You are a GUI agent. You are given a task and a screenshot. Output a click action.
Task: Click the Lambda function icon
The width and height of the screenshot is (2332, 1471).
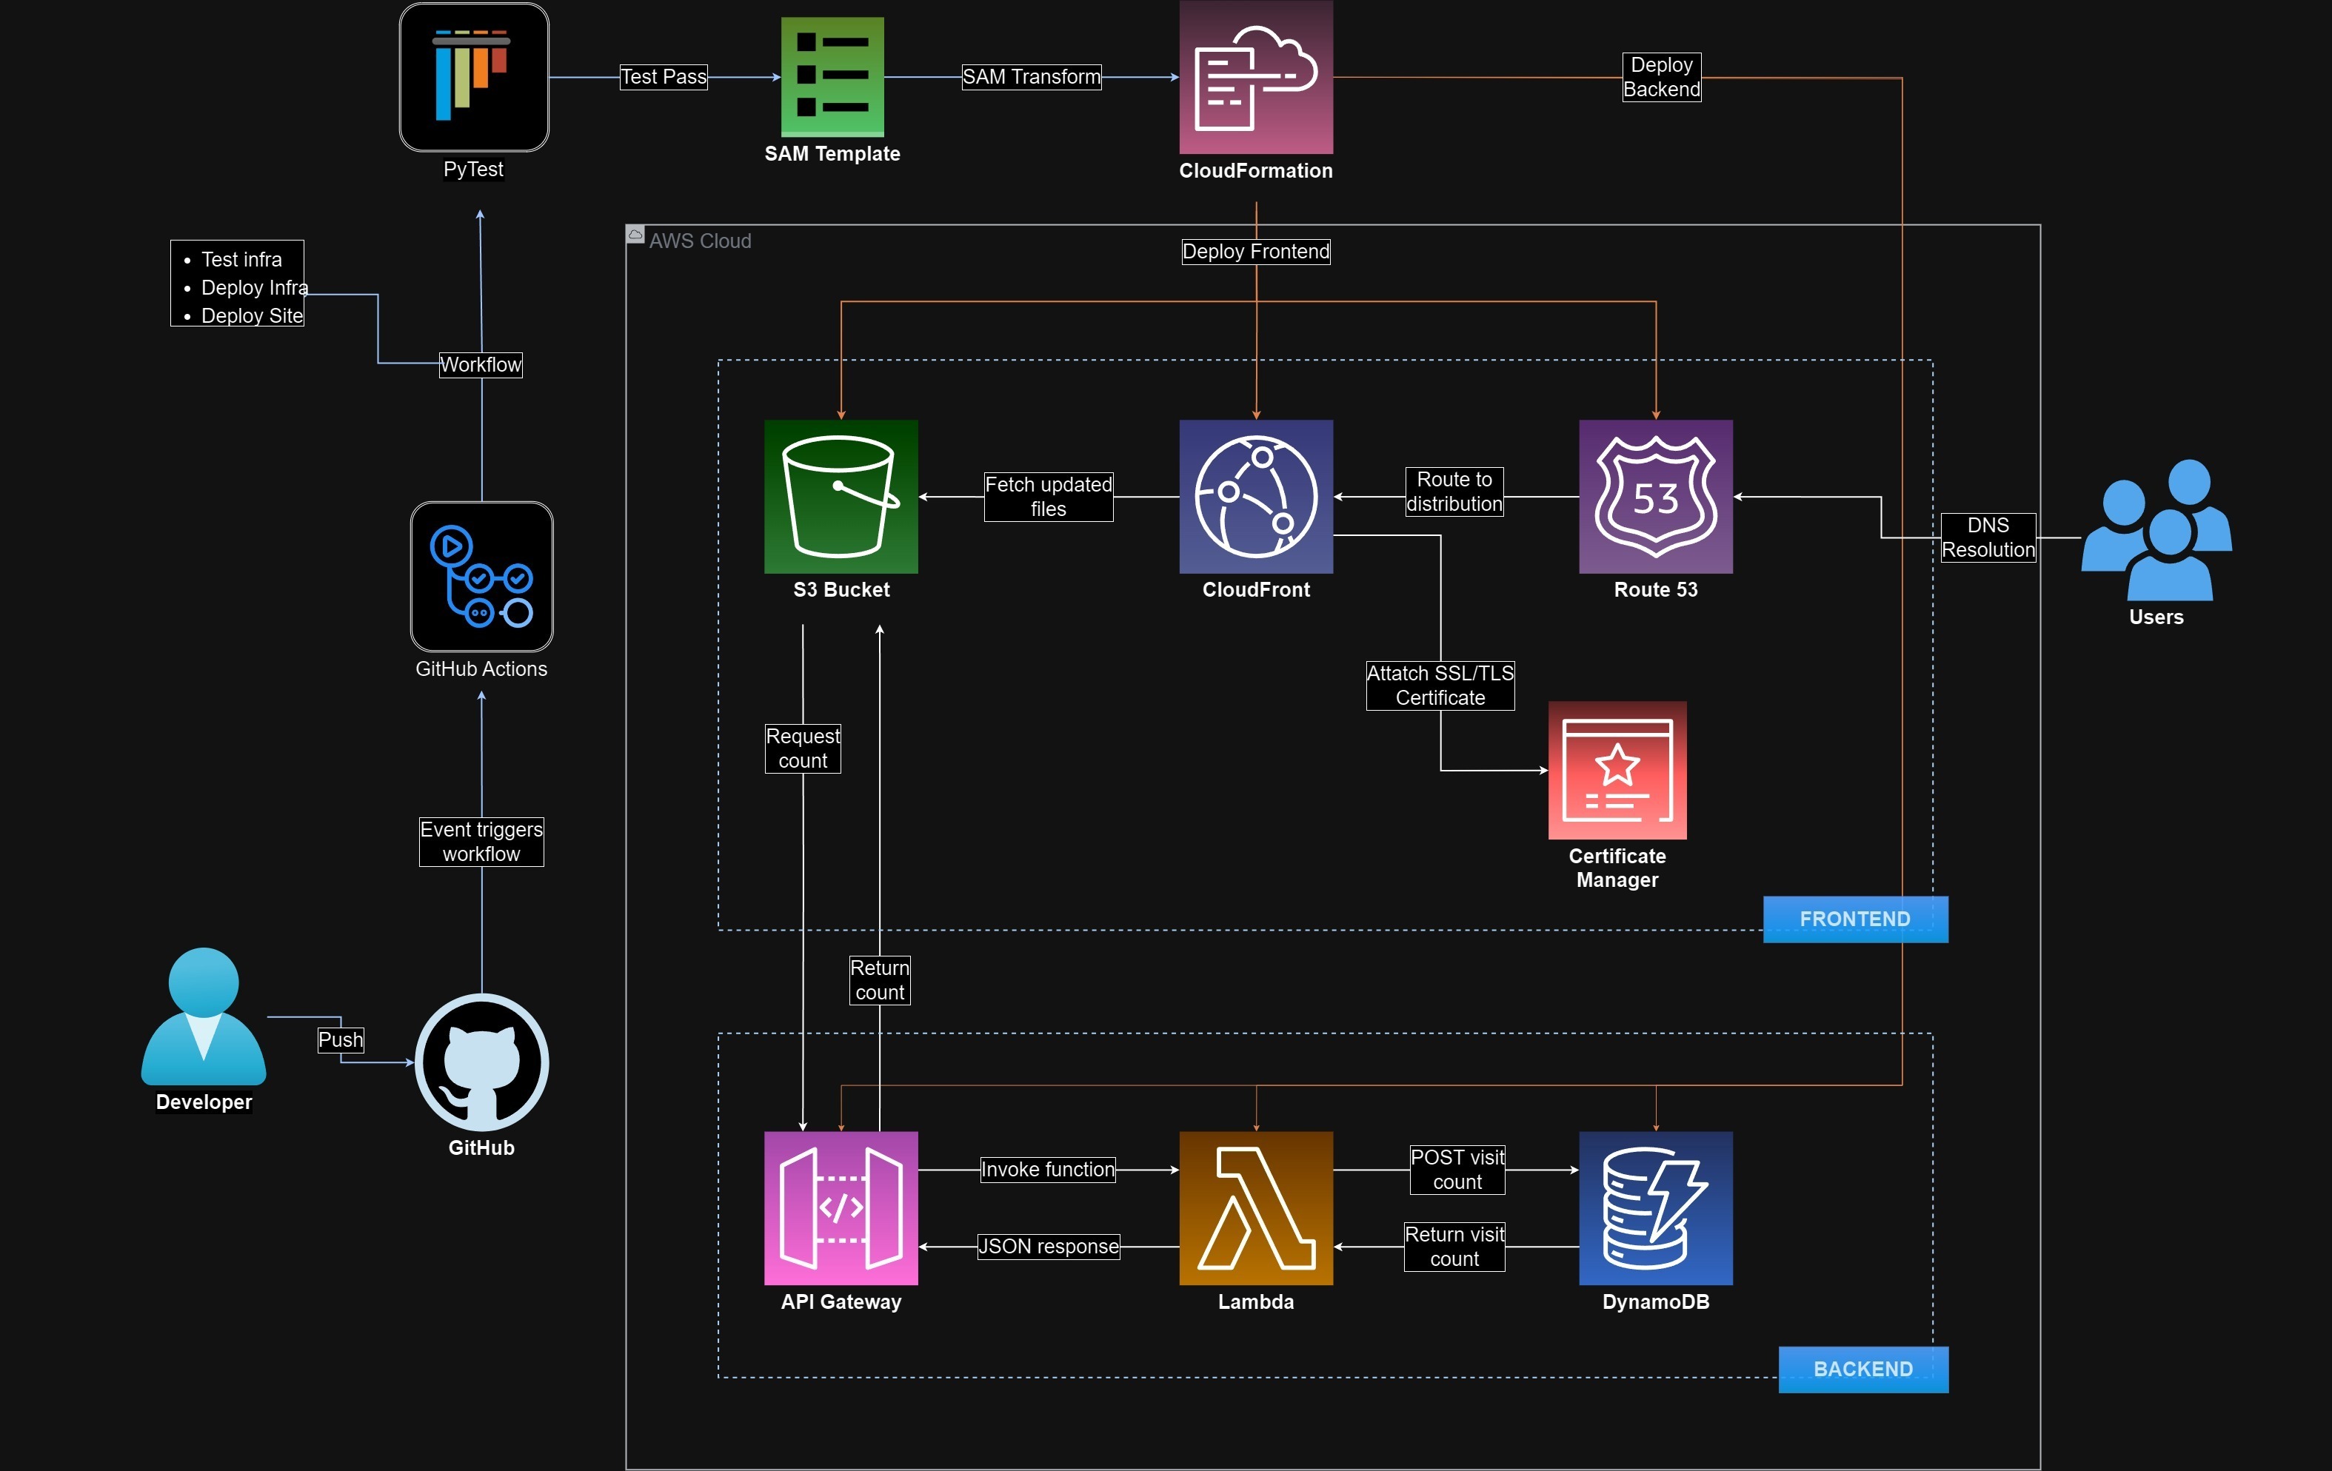[1255, 1207]
